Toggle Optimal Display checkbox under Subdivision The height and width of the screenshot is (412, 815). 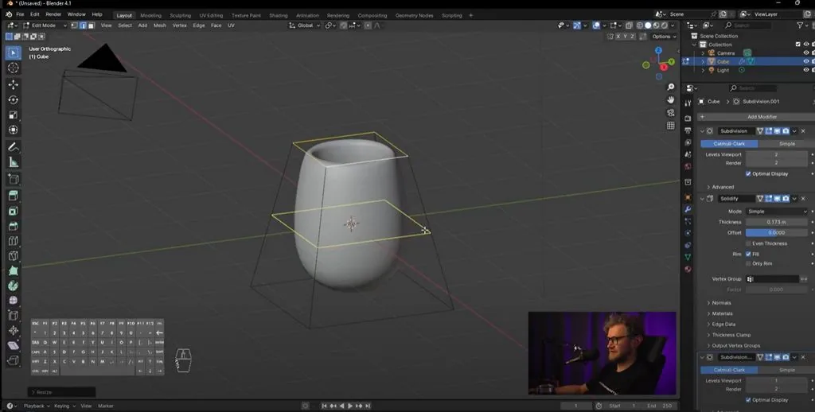748,173
